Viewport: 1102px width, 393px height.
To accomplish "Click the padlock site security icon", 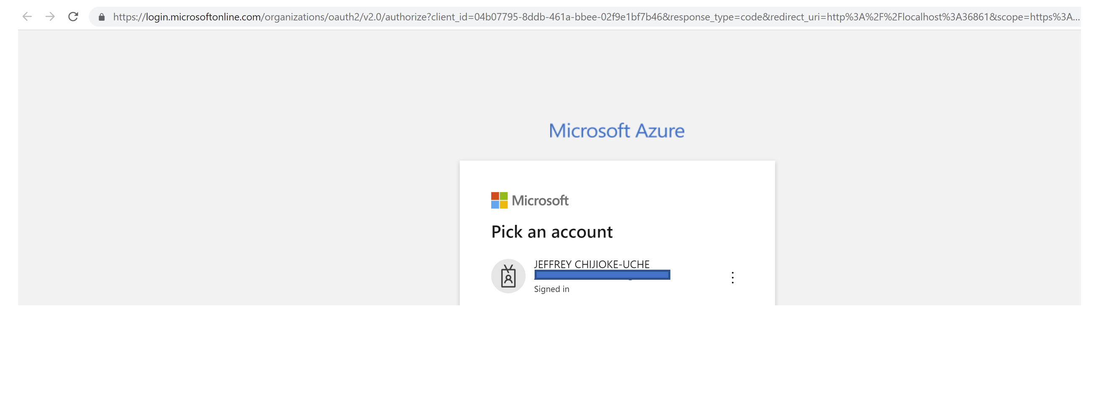I will click(x=101, y=17).
